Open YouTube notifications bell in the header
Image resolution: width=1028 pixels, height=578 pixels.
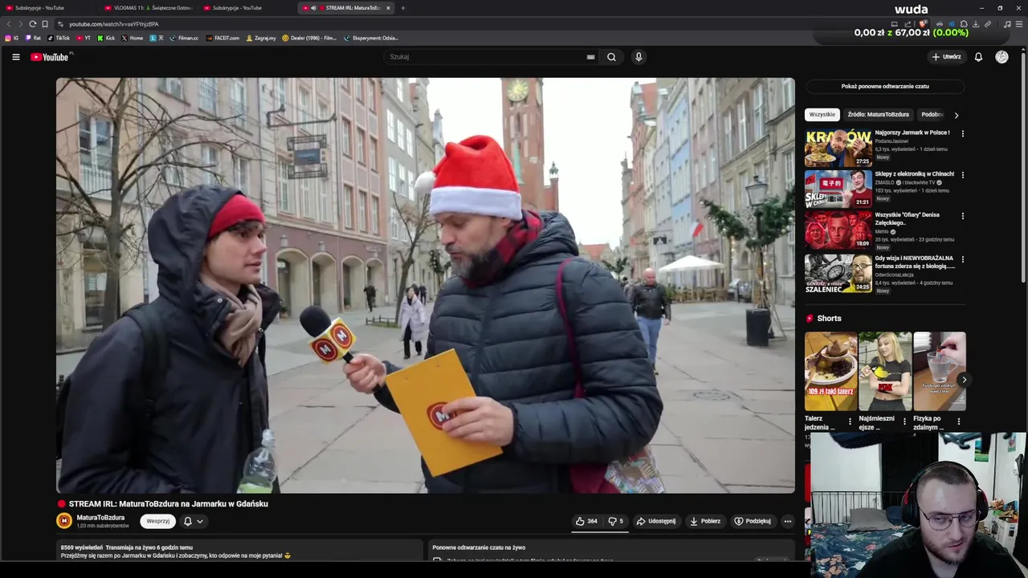[x=978, y=57]
